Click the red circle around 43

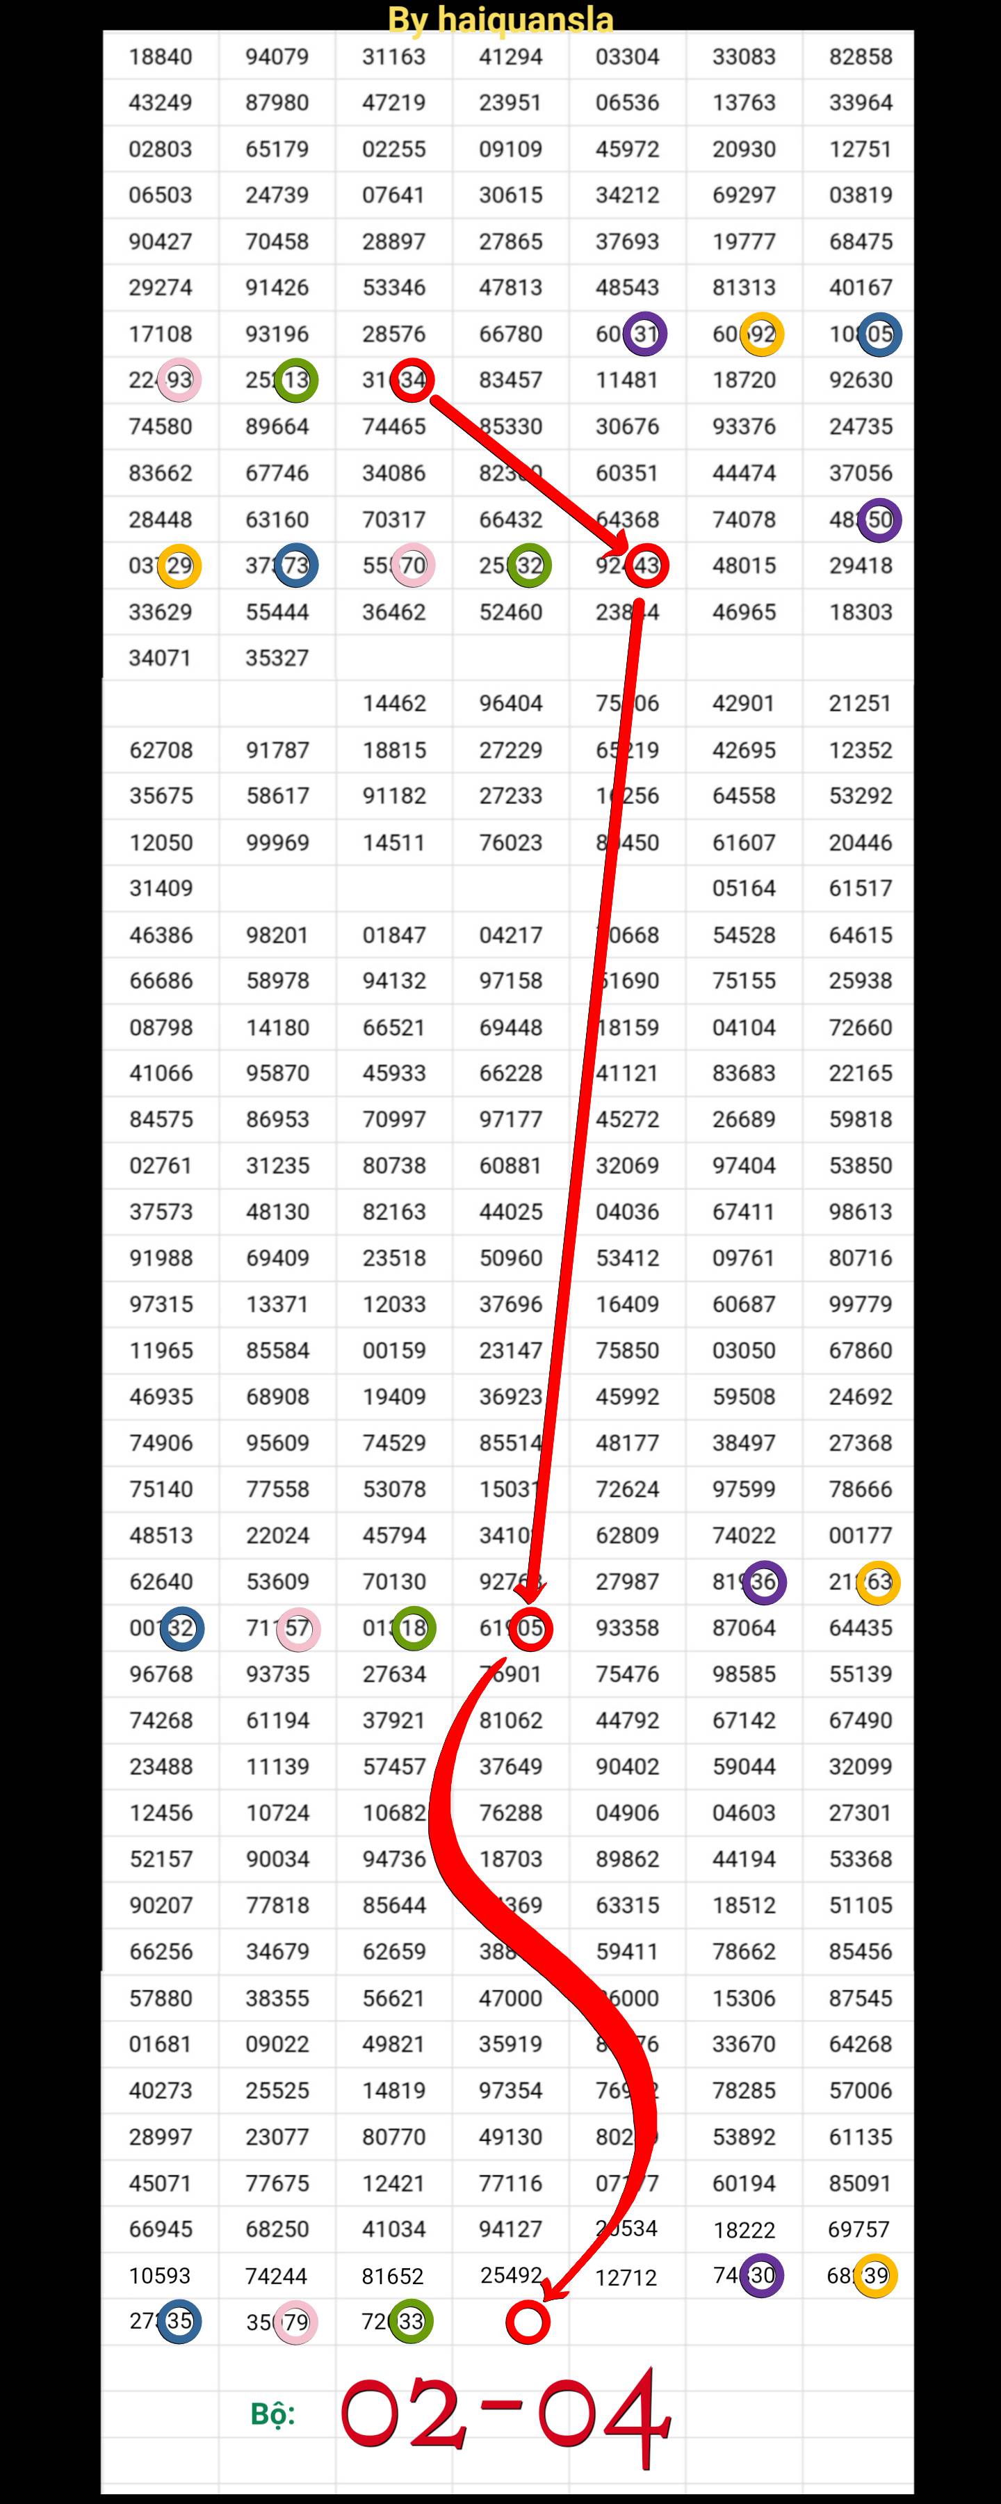[646, 565]
